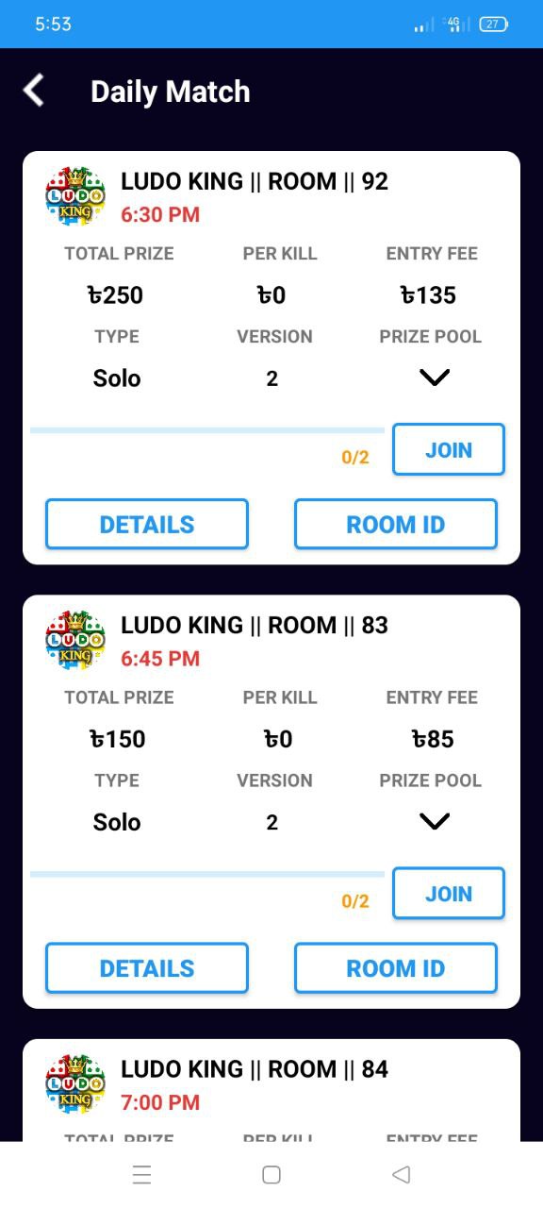Open Ludo King logo for Room 84
The width and height of the screenshot is (543, 1208).
tap(75, 1083)
